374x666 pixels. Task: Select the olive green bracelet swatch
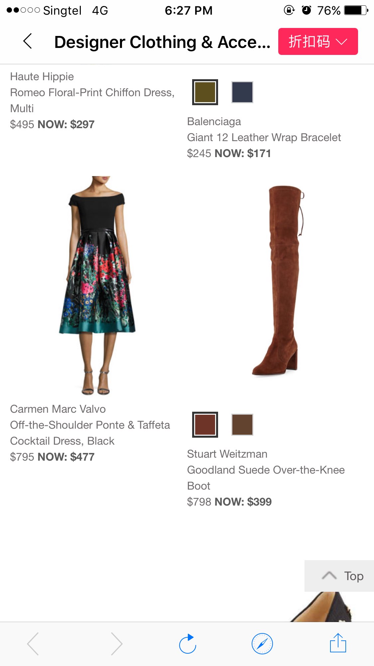(205, 92)
